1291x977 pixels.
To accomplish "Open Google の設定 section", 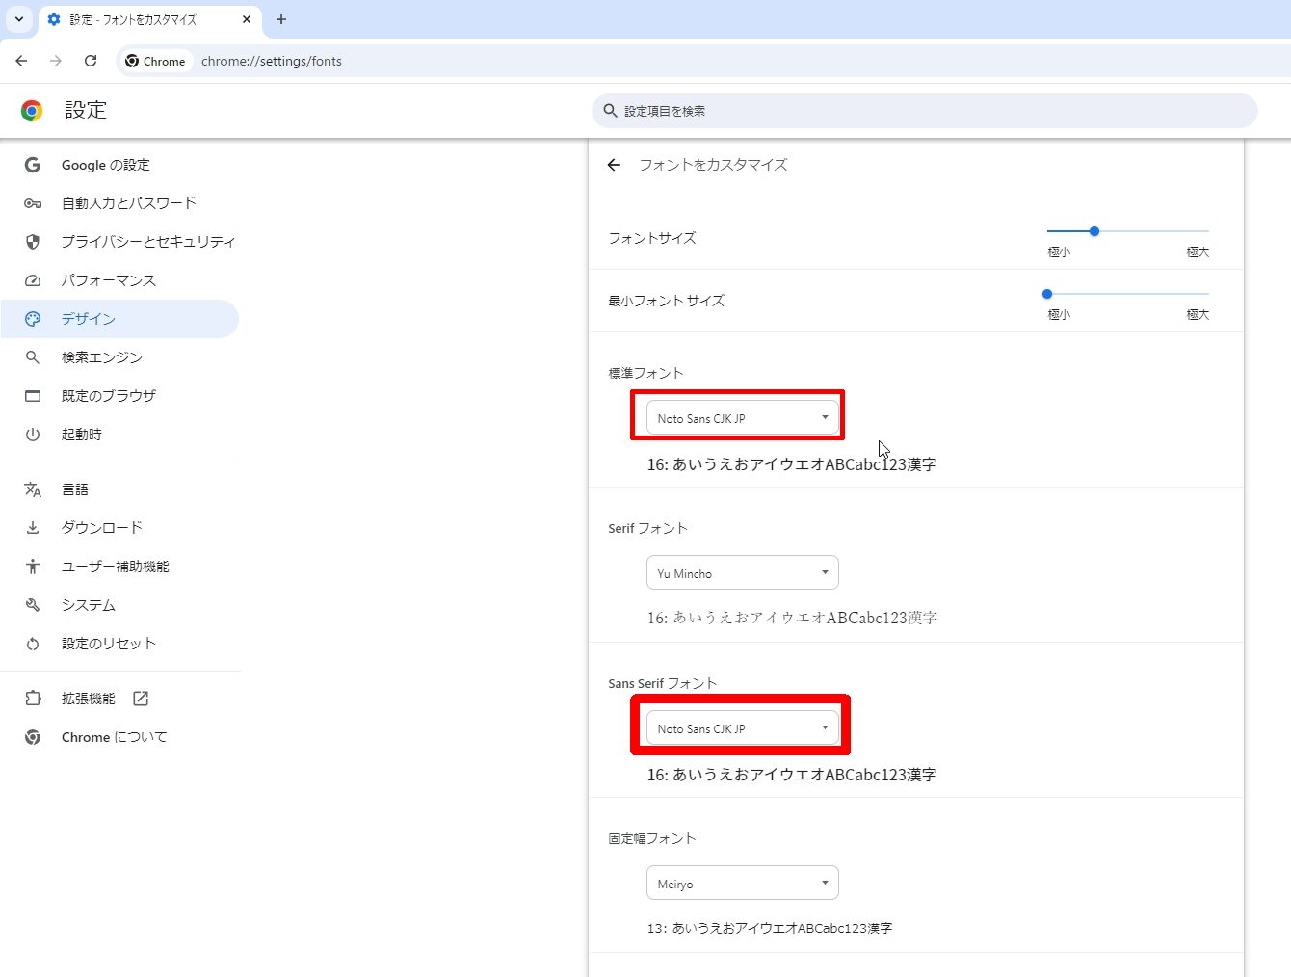I will pyautogui.click(x=119, y=165).
